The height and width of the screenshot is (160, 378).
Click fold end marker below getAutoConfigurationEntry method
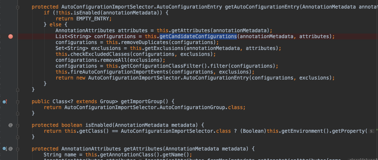[x=18, y=90]
